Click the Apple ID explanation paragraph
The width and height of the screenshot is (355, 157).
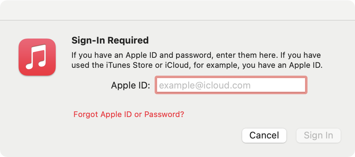(x=197, y=61)
